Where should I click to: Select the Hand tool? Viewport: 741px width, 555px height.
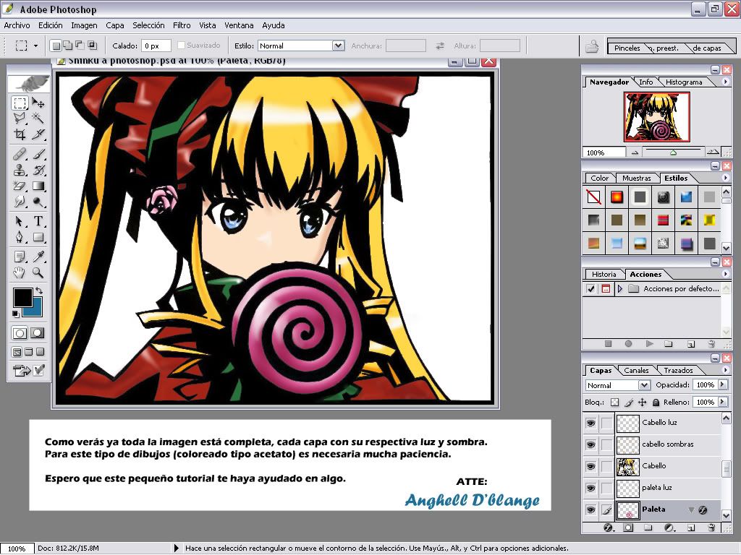point(20,272)
